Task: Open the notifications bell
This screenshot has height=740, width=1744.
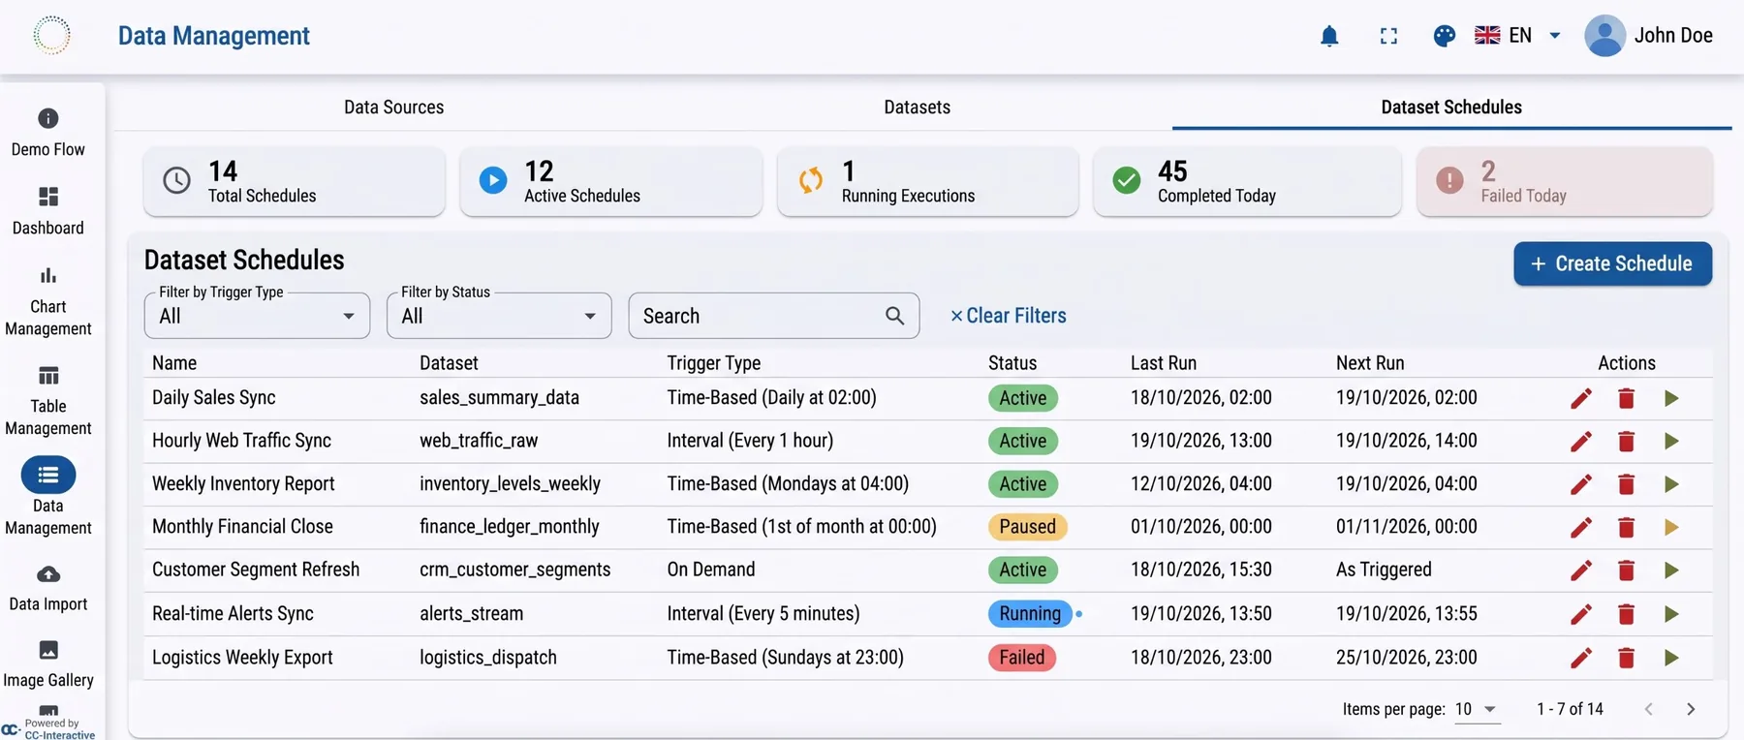Action: [1329, 37]
